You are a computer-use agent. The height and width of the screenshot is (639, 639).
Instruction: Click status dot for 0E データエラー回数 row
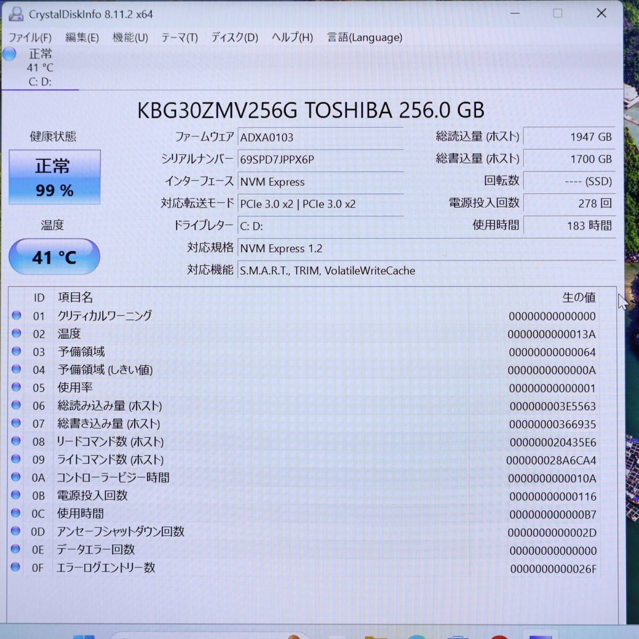pos(17,549)
